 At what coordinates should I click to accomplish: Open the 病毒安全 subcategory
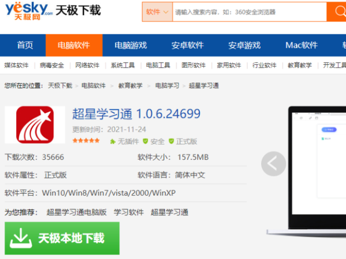(52, 65)
